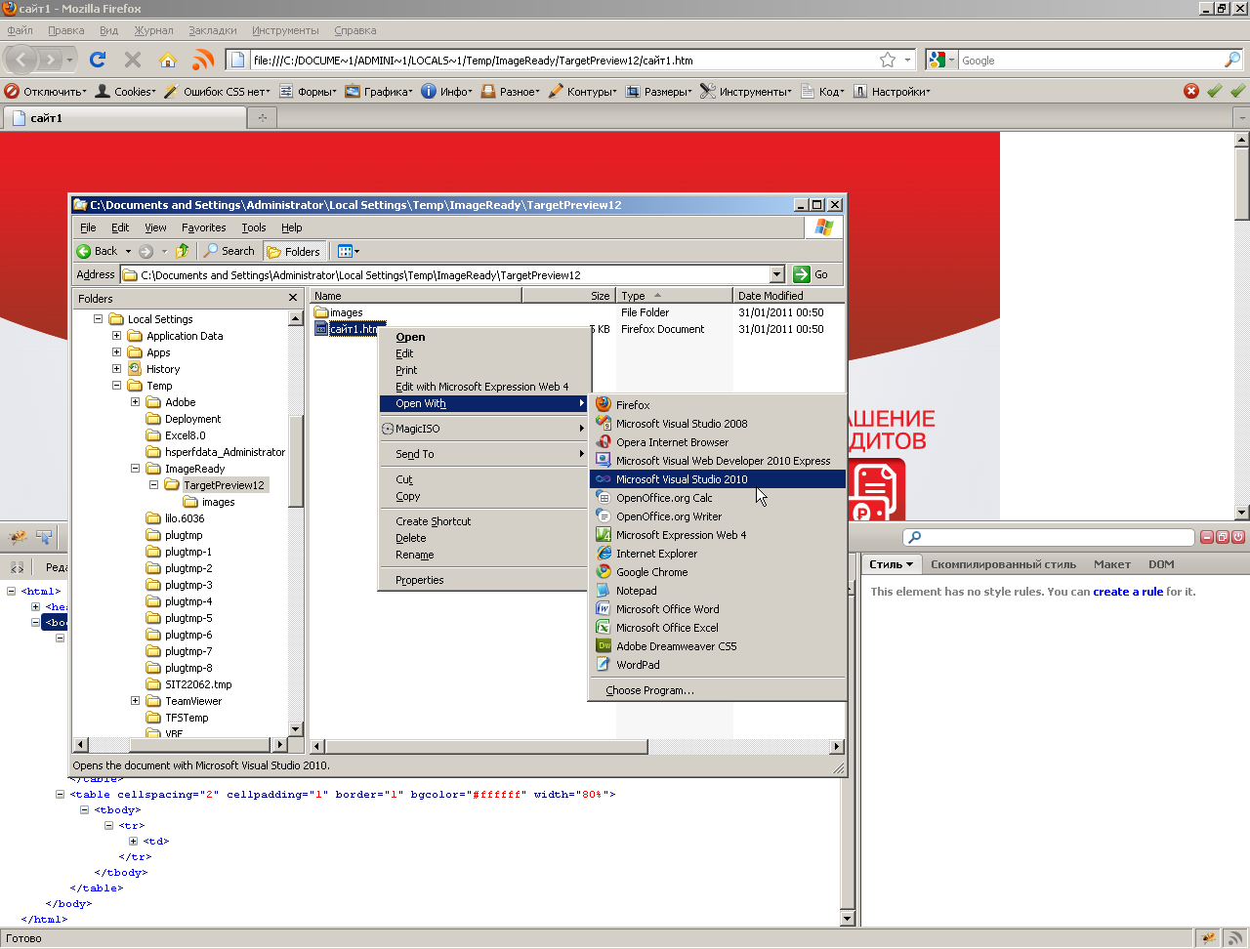Image resolution: width=1250 pixels, height=949 pixels.
Task: Open the images folder in the file list
Action: (x=338, y=312)
